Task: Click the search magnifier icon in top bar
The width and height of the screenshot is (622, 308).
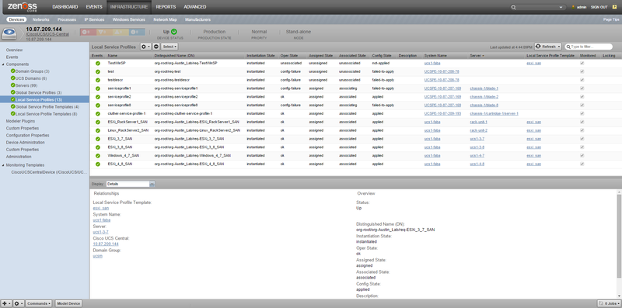Action: [x=514, y=7]
